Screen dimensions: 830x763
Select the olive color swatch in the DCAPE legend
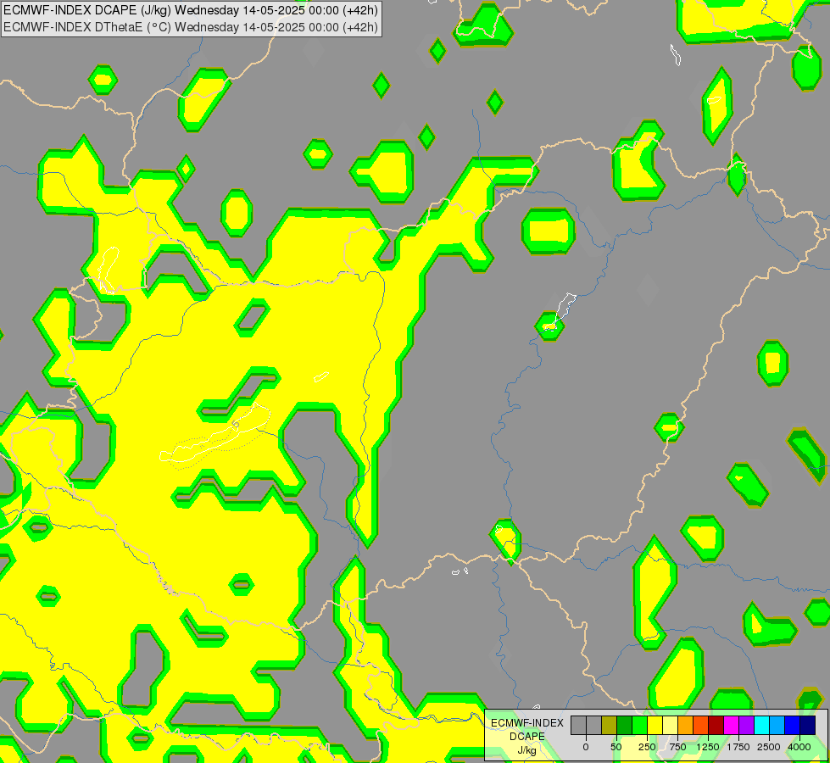pos(610,725)
